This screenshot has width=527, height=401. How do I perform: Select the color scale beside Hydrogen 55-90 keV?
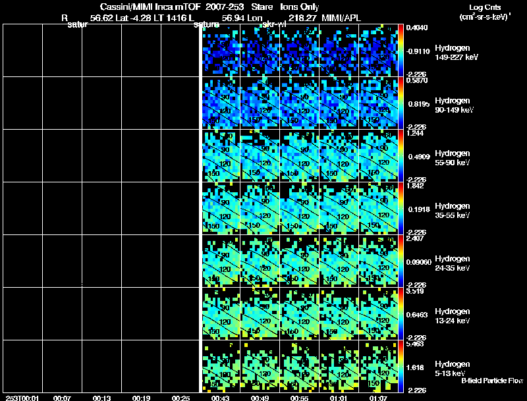pyautogui.click(x=401, y=156)
